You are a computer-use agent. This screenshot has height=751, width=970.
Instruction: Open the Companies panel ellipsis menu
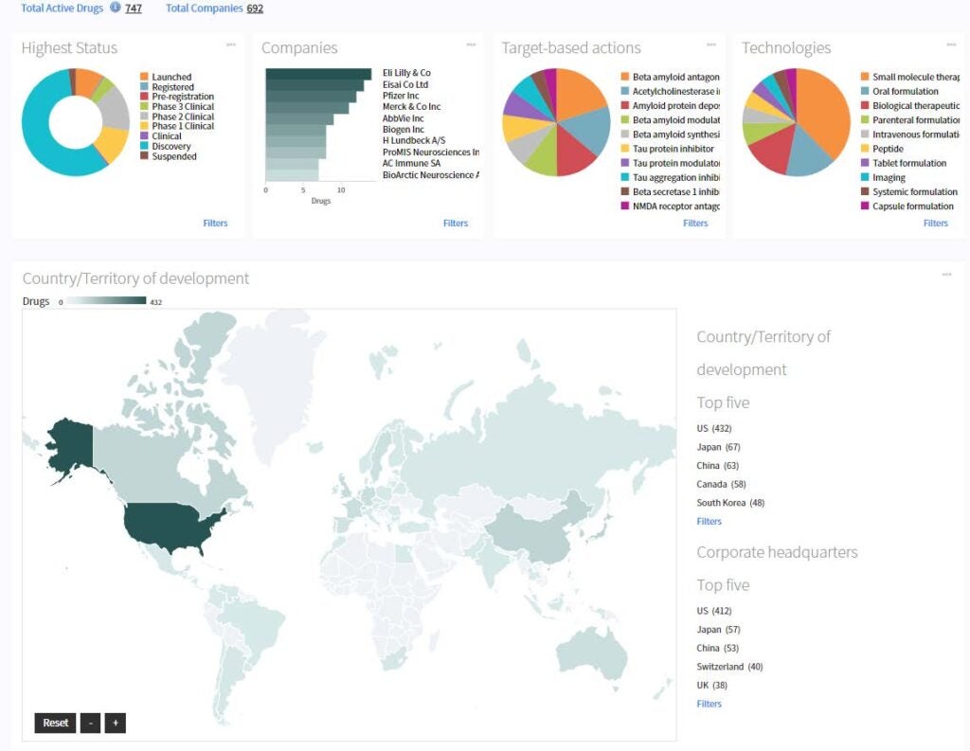tap(471, 45)
